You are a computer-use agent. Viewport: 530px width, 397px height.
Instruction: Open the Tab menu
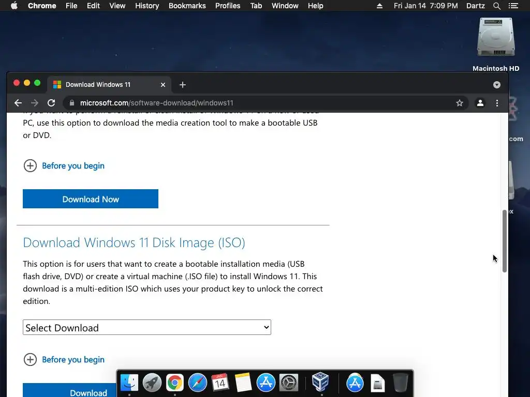[x=256, y=6]
